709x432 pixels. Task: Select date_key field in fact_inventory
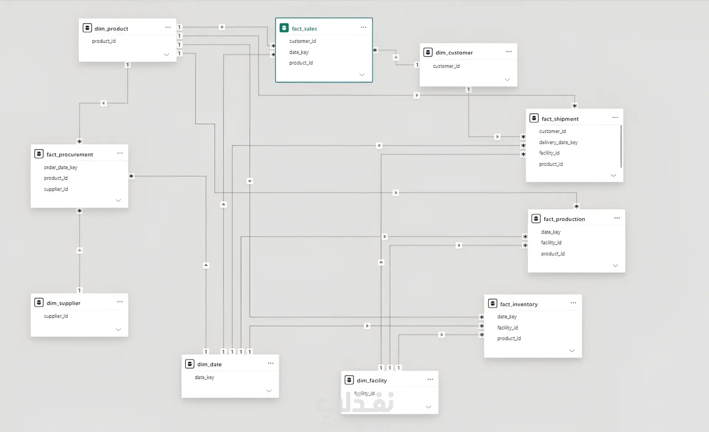click(x=507, y=317)
